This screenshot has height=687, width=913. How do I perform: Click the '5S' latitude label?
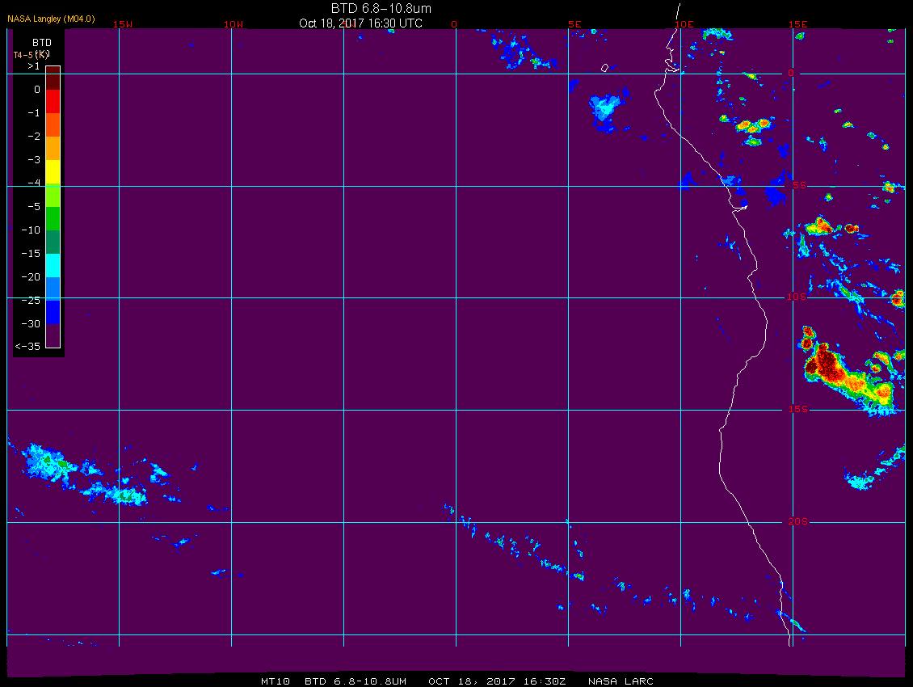(799, 185)
